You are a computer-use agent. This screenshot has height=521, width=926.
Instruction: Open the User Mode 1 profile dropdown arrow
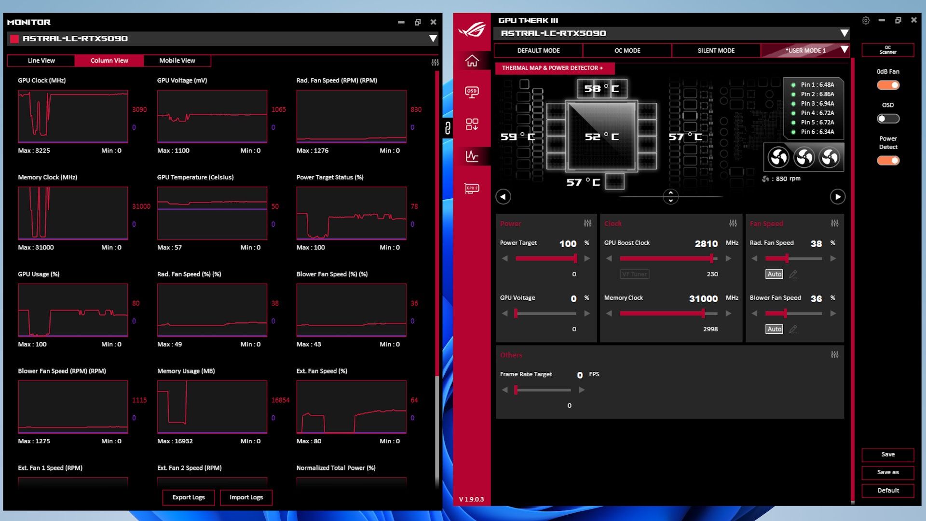844,50
